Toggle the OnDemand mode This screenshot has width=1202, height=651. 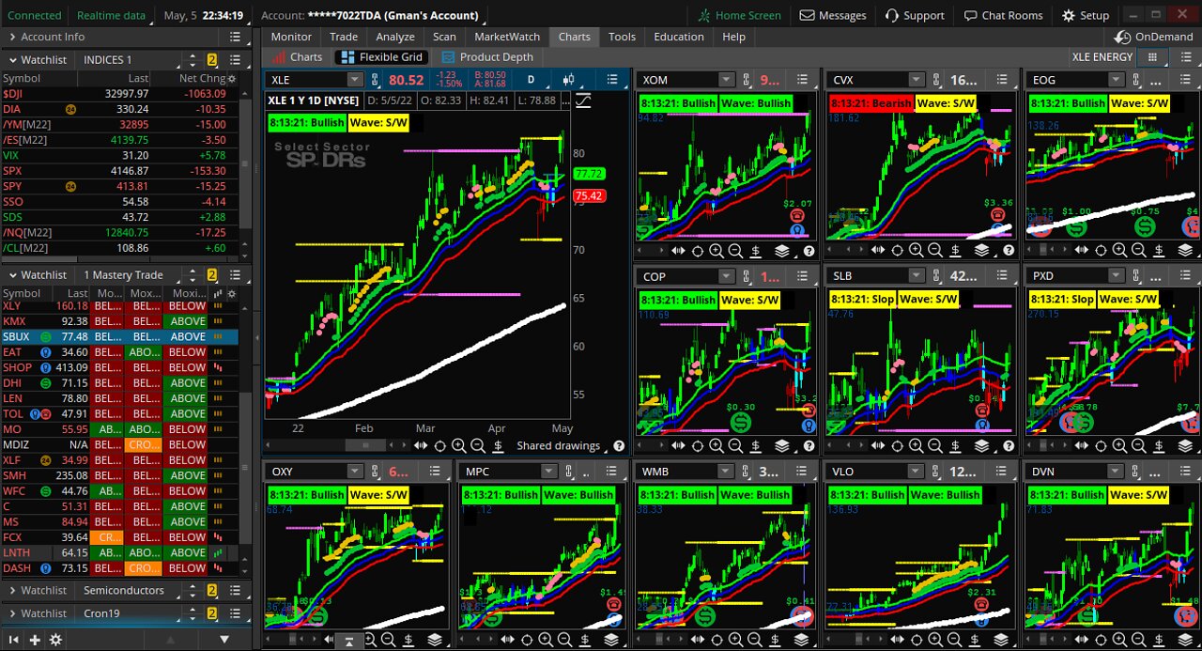pos(1153,37)
